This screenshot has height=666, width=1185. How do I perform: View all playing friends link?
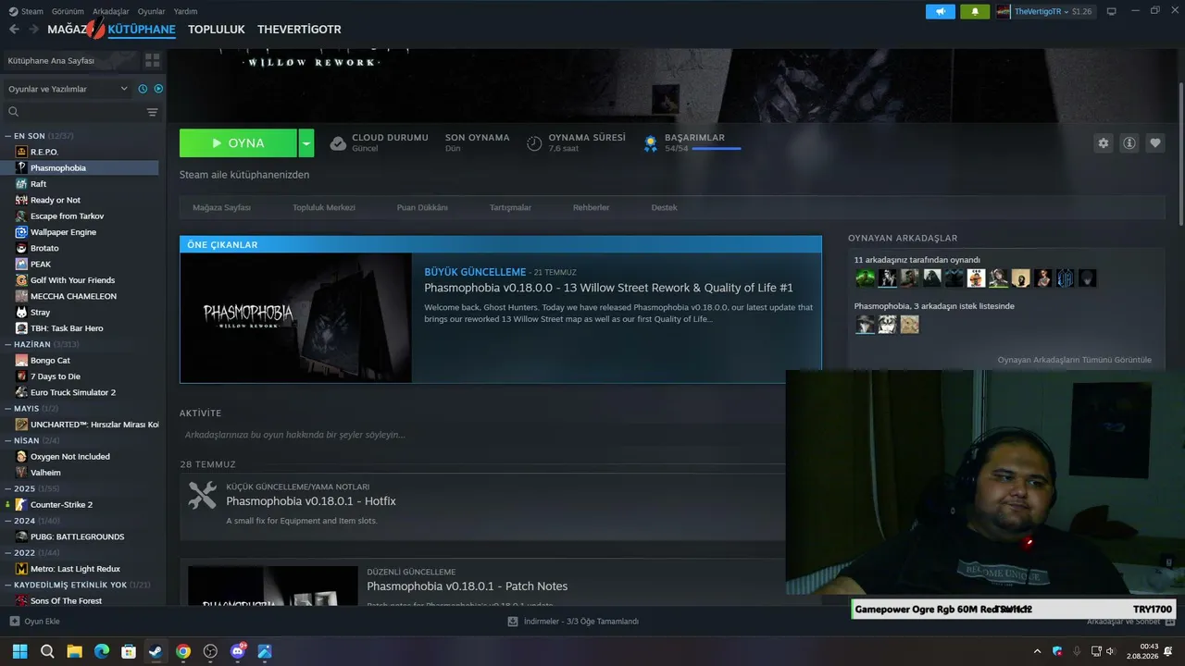(1075, 360)
